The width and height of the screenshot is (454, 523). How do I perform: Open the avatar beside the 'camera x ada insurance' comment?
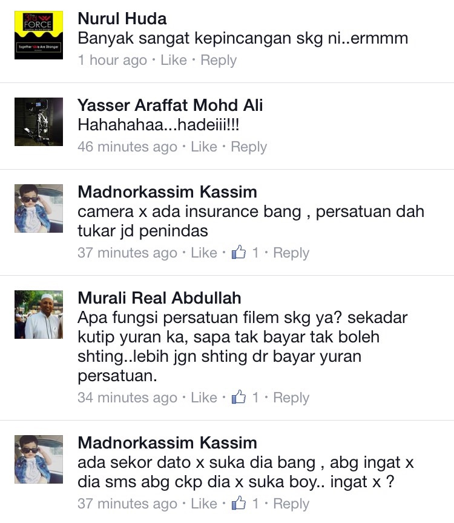39,208
